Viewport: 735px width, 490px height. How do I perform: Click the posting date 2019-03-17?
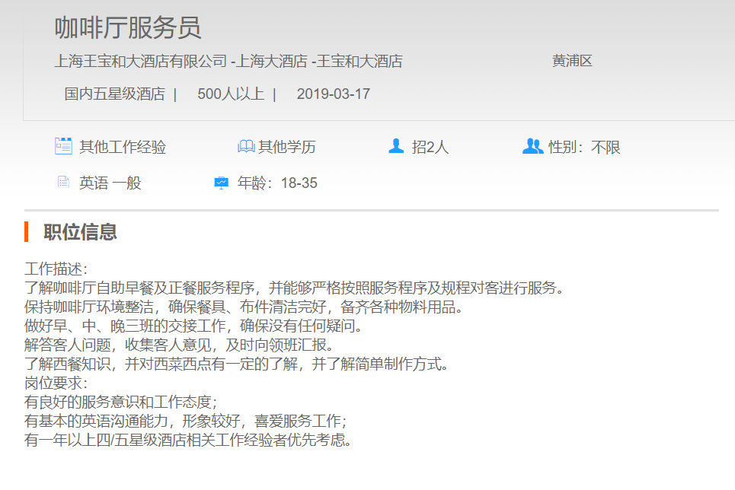click(333, 94)
